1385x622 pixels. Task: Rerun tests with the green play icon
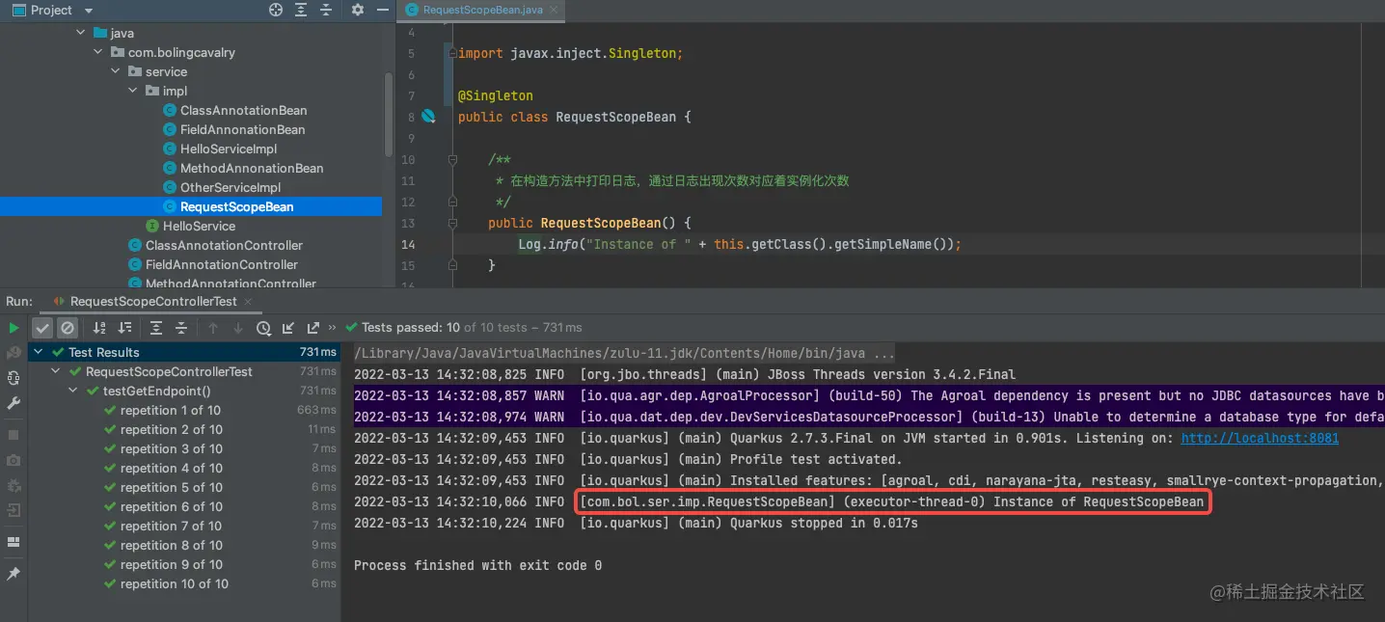pos(14,328)
